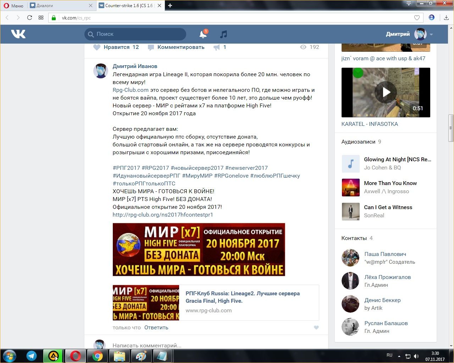Viewport: 454px width, 363px height.
Task: Open the browser downloads icon
Action: pos(446,18)
